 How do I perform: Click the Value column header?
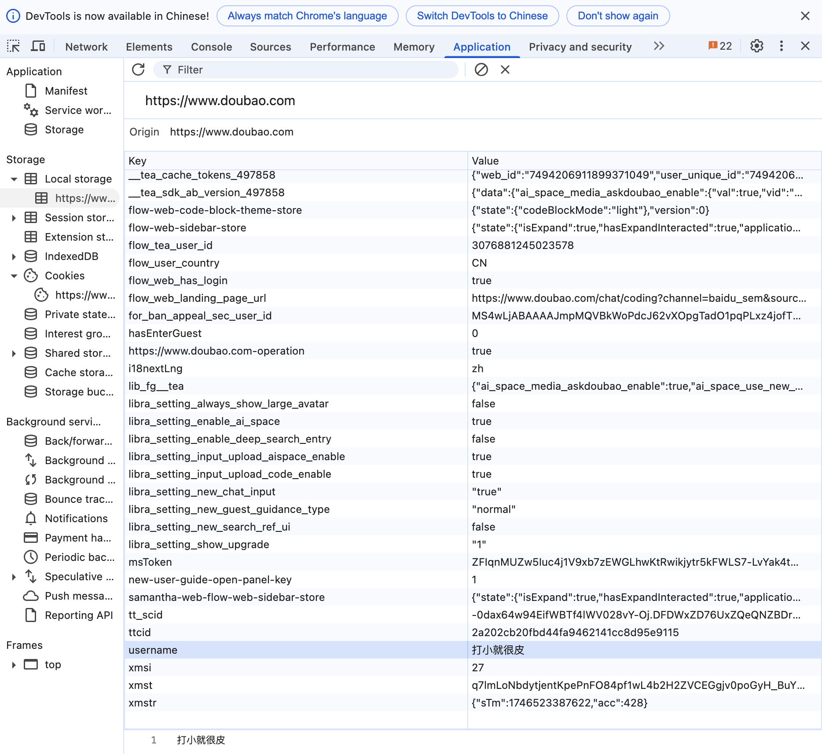[x=644, y=161]
